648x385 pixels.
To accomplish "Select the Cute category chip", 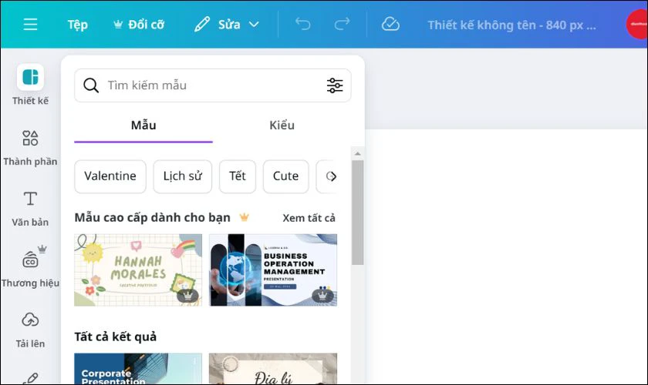I will [x=285, y=176].
